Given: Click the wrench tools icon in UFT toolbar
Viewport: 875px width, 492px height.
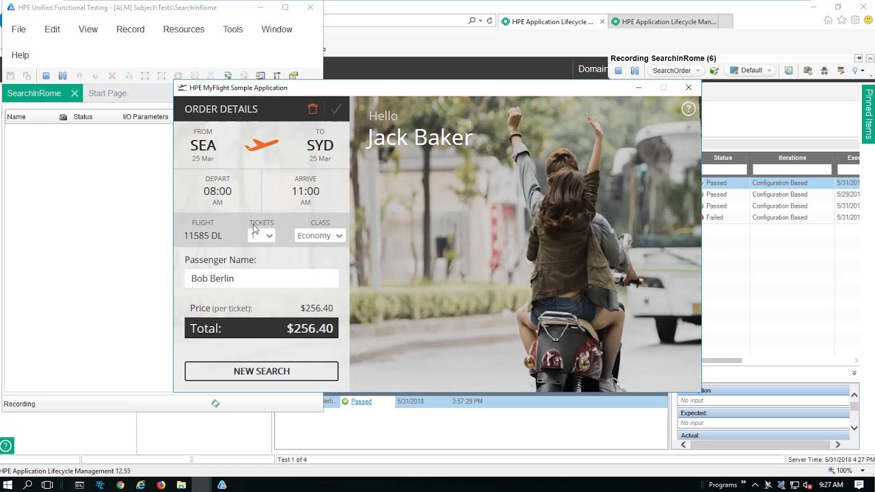Looking at the screenshot, I should point(277,76).
